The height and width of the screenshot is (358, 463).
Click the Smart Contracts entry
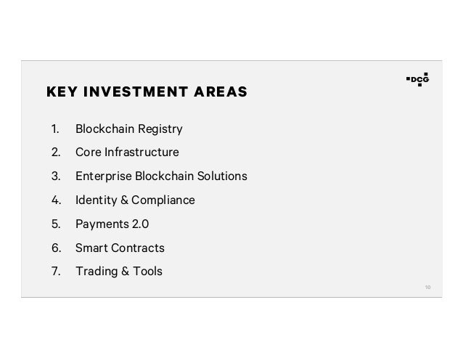pos(120,248)
